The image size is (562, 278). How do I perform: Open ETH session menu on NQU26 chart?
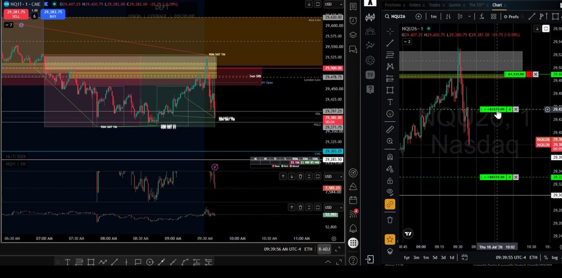coord(532,257)
